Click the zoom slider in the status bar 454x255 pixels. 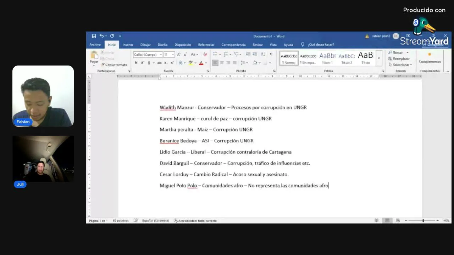point(422,221)
